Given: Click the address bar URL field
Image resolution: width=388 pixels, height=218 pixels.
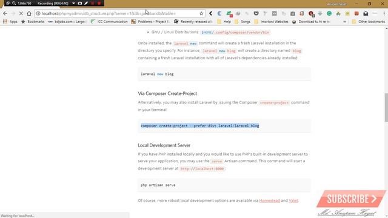Looking at the screenshot, I should (119, 13).
